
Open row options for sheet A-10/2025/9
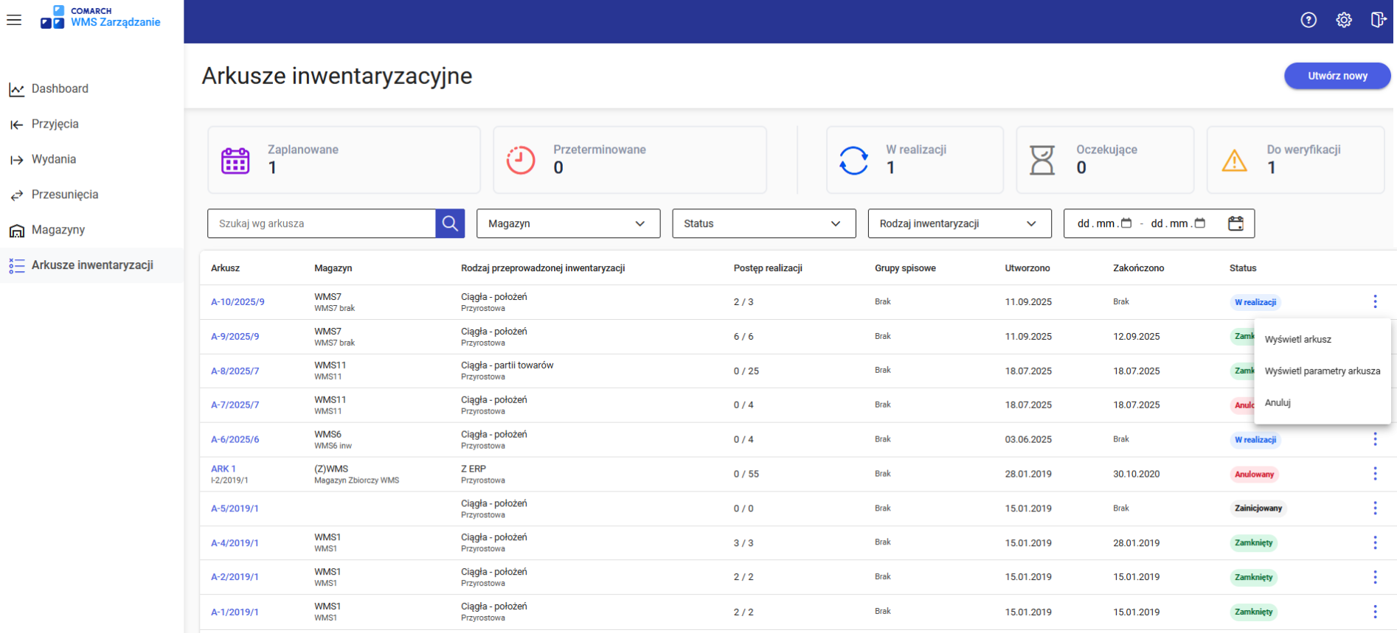tap(1375, 301)
